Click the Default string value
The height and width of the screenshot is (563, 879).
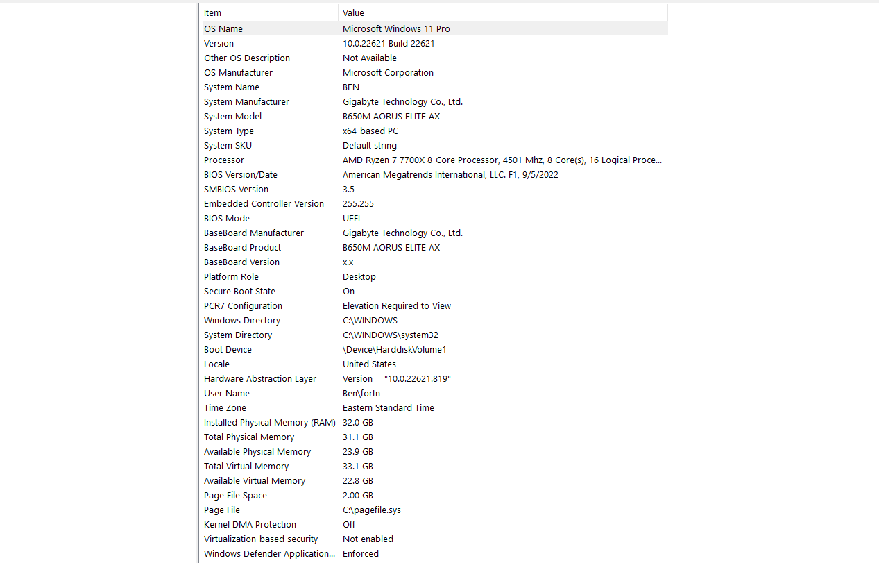[370, 145]
